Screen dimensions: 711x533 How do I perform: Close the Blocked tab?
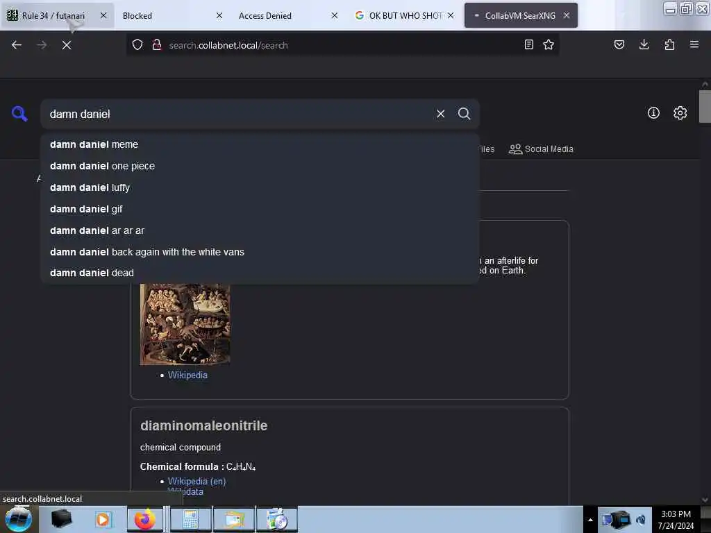(x=219, y=15)
